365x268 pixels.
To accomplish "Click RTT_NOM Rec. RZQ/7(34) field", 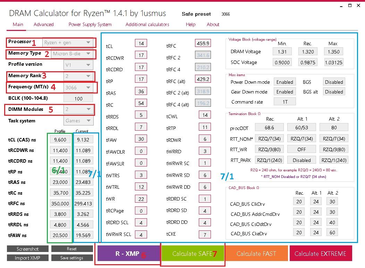I will click(x=269, y=139).
